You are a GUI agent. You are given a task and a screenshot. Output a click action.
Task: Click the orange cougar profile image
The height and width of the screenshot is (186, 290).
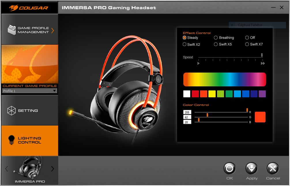click(30, 64)
